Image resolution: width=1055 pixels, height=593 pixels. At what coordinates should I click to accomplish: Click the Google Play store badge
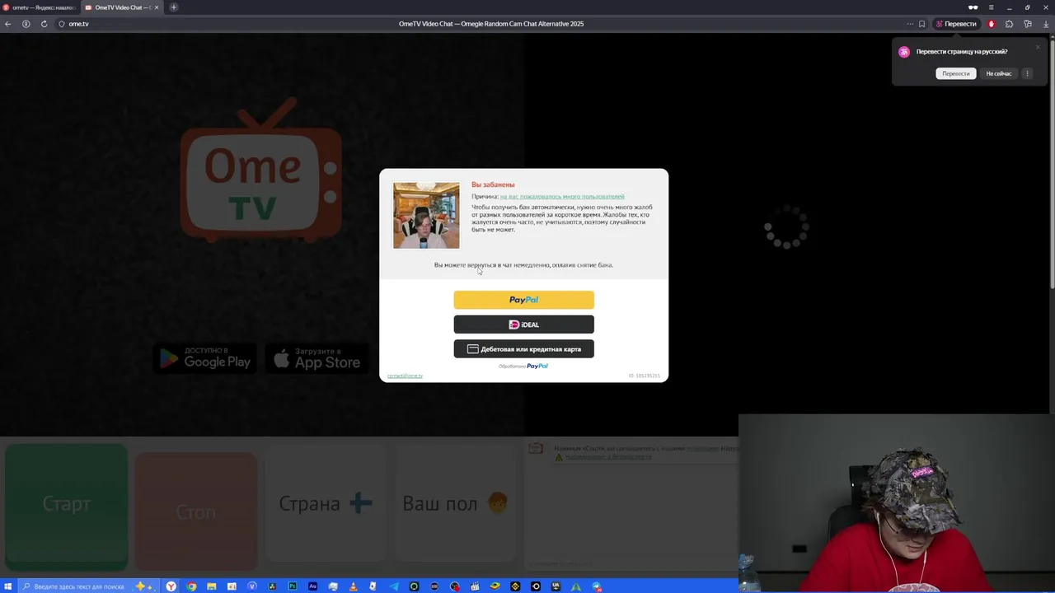(x=205, y=358)
